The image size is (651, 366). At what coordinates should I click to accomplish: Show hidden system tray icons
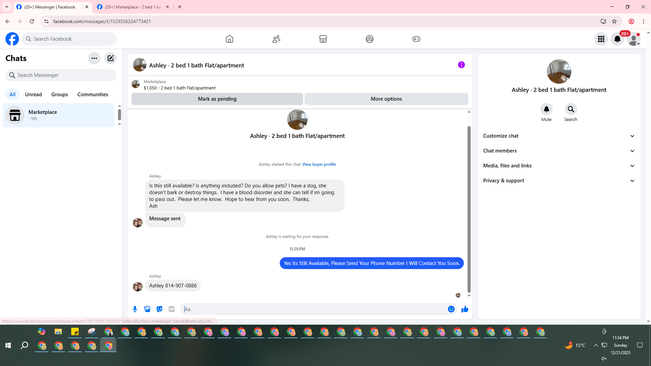point(596,345)
